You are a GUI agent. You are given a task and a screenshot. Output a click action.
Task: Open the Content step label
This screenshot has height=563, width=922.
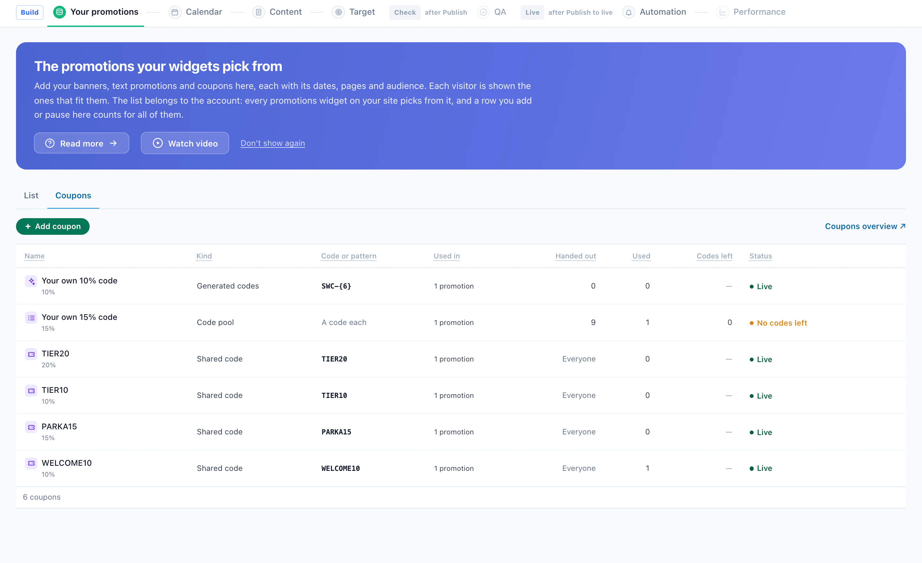(x=286, y=12)
